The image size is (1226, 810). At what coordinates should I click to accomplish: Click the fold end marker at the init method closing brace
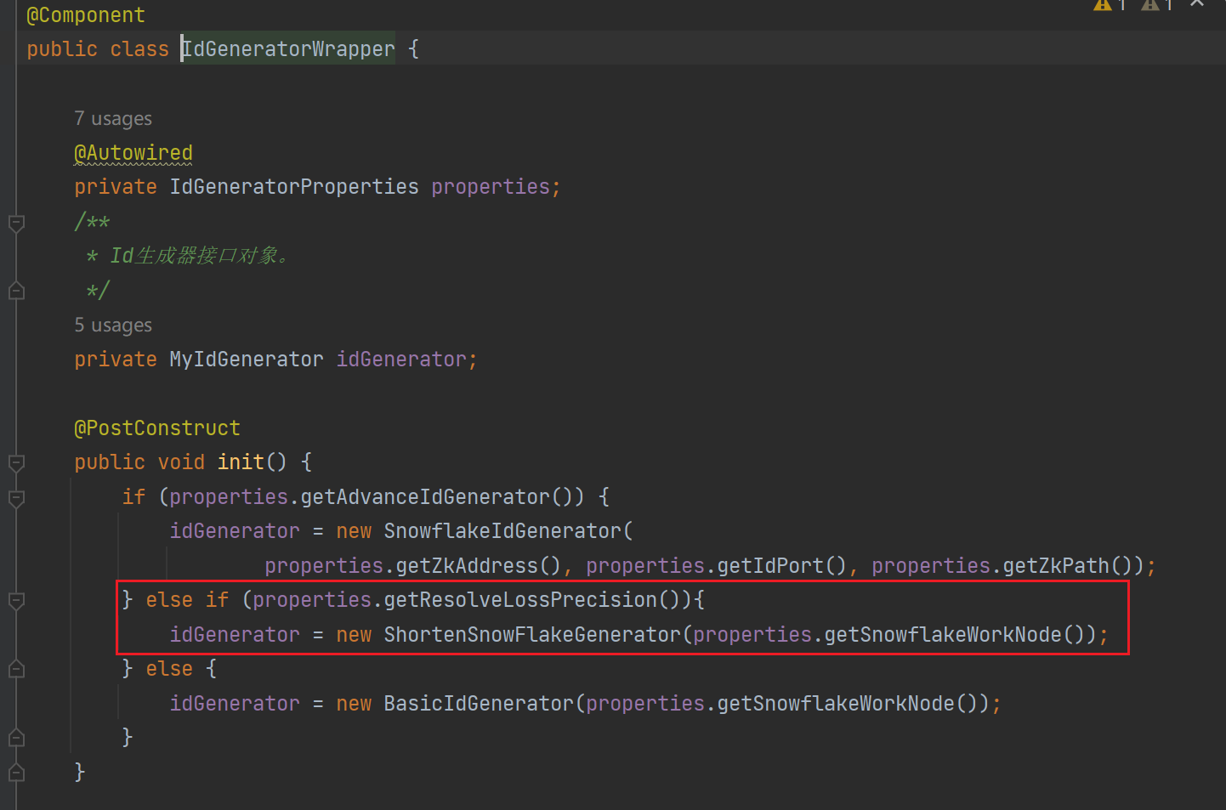[x=16, y=773]
